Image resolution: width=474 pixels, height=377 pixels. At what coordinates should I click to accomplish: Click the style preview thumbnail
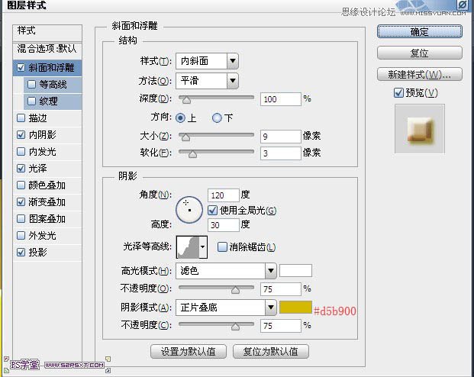[x=420, y=129]
